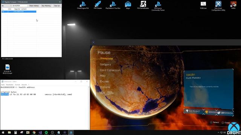Click the address input field in Register Compare

20,6
